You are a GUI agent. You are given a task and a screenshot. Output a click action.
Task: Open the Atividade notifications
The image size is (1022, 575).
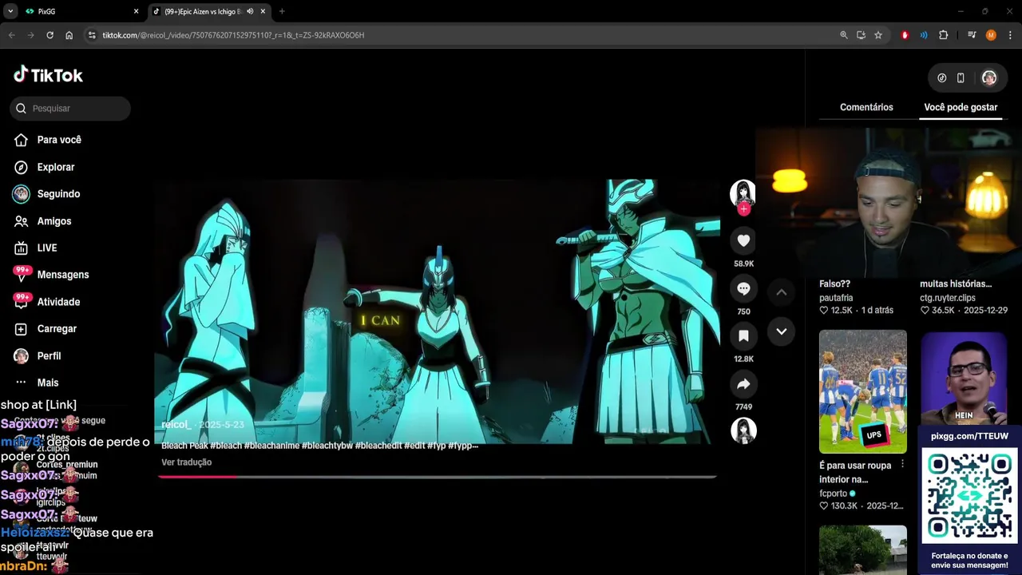click(47, 302)
